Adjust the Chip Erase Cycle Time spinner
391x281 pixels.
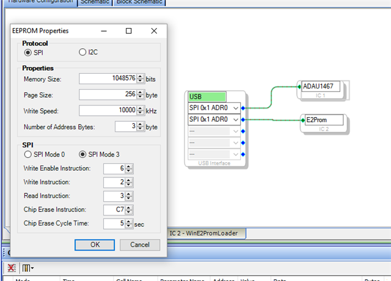coord(129,224)
